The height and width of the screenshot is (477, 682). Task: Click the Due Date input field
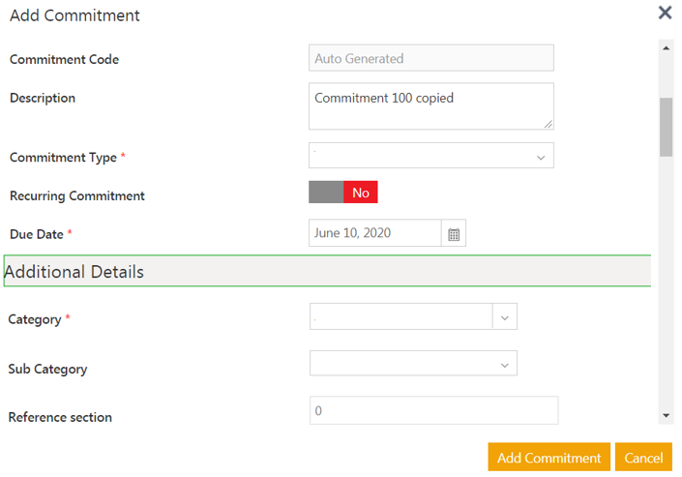pyautogui.click(x=375, y=233)
